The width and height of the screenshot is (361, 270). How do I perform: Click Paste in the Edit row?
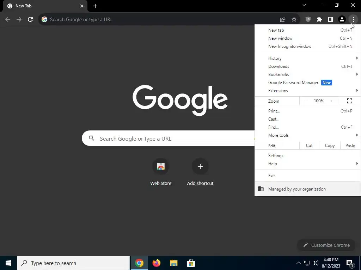coord(350,146)
